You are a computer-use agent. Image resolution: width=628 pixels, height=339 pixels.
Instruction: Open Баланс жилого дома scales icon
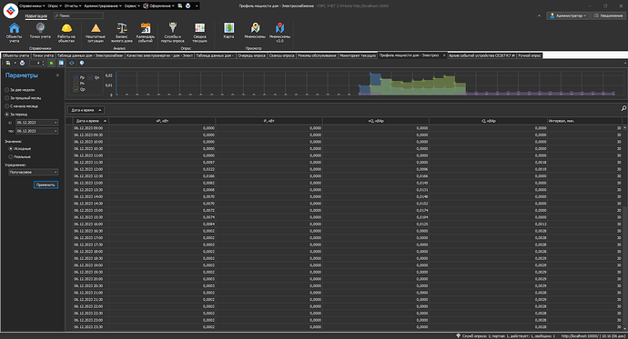coord(121,33)
